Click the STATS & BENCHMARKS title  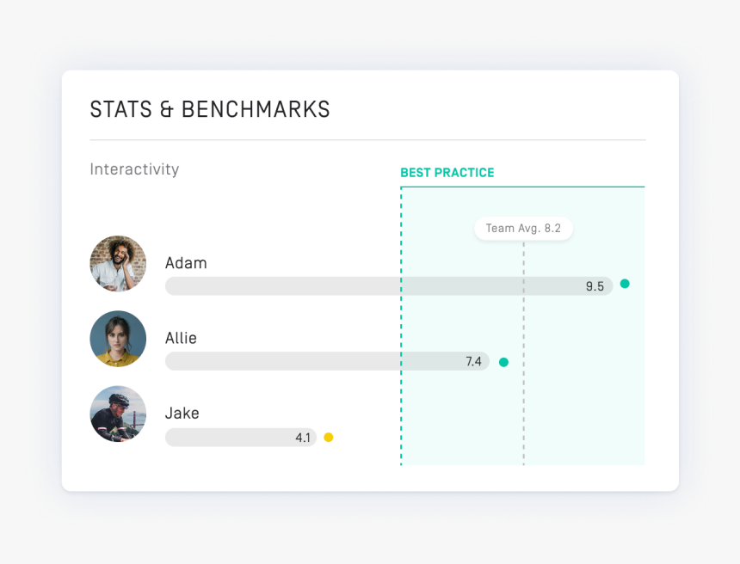210,110
